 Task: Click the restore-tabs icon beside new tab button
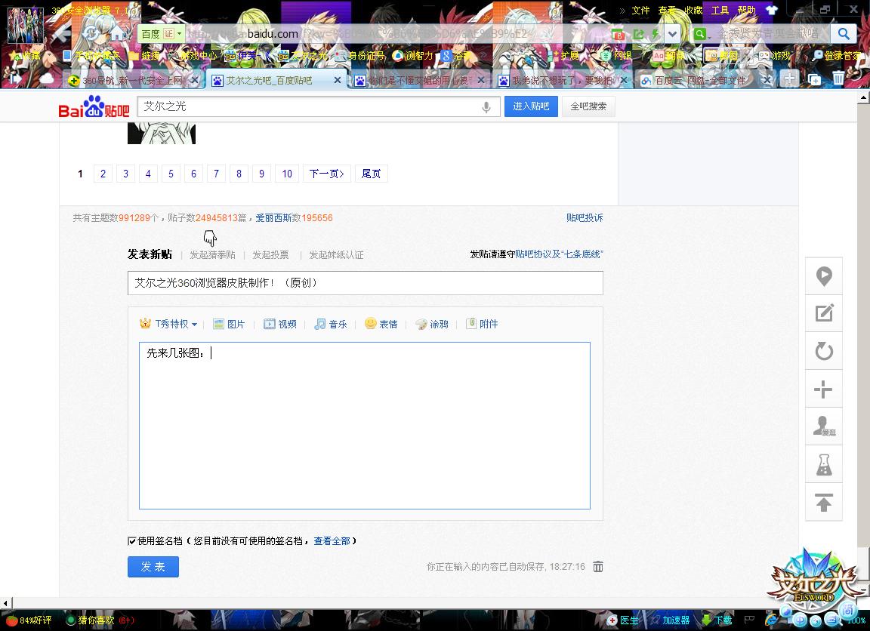click(814, 79)
